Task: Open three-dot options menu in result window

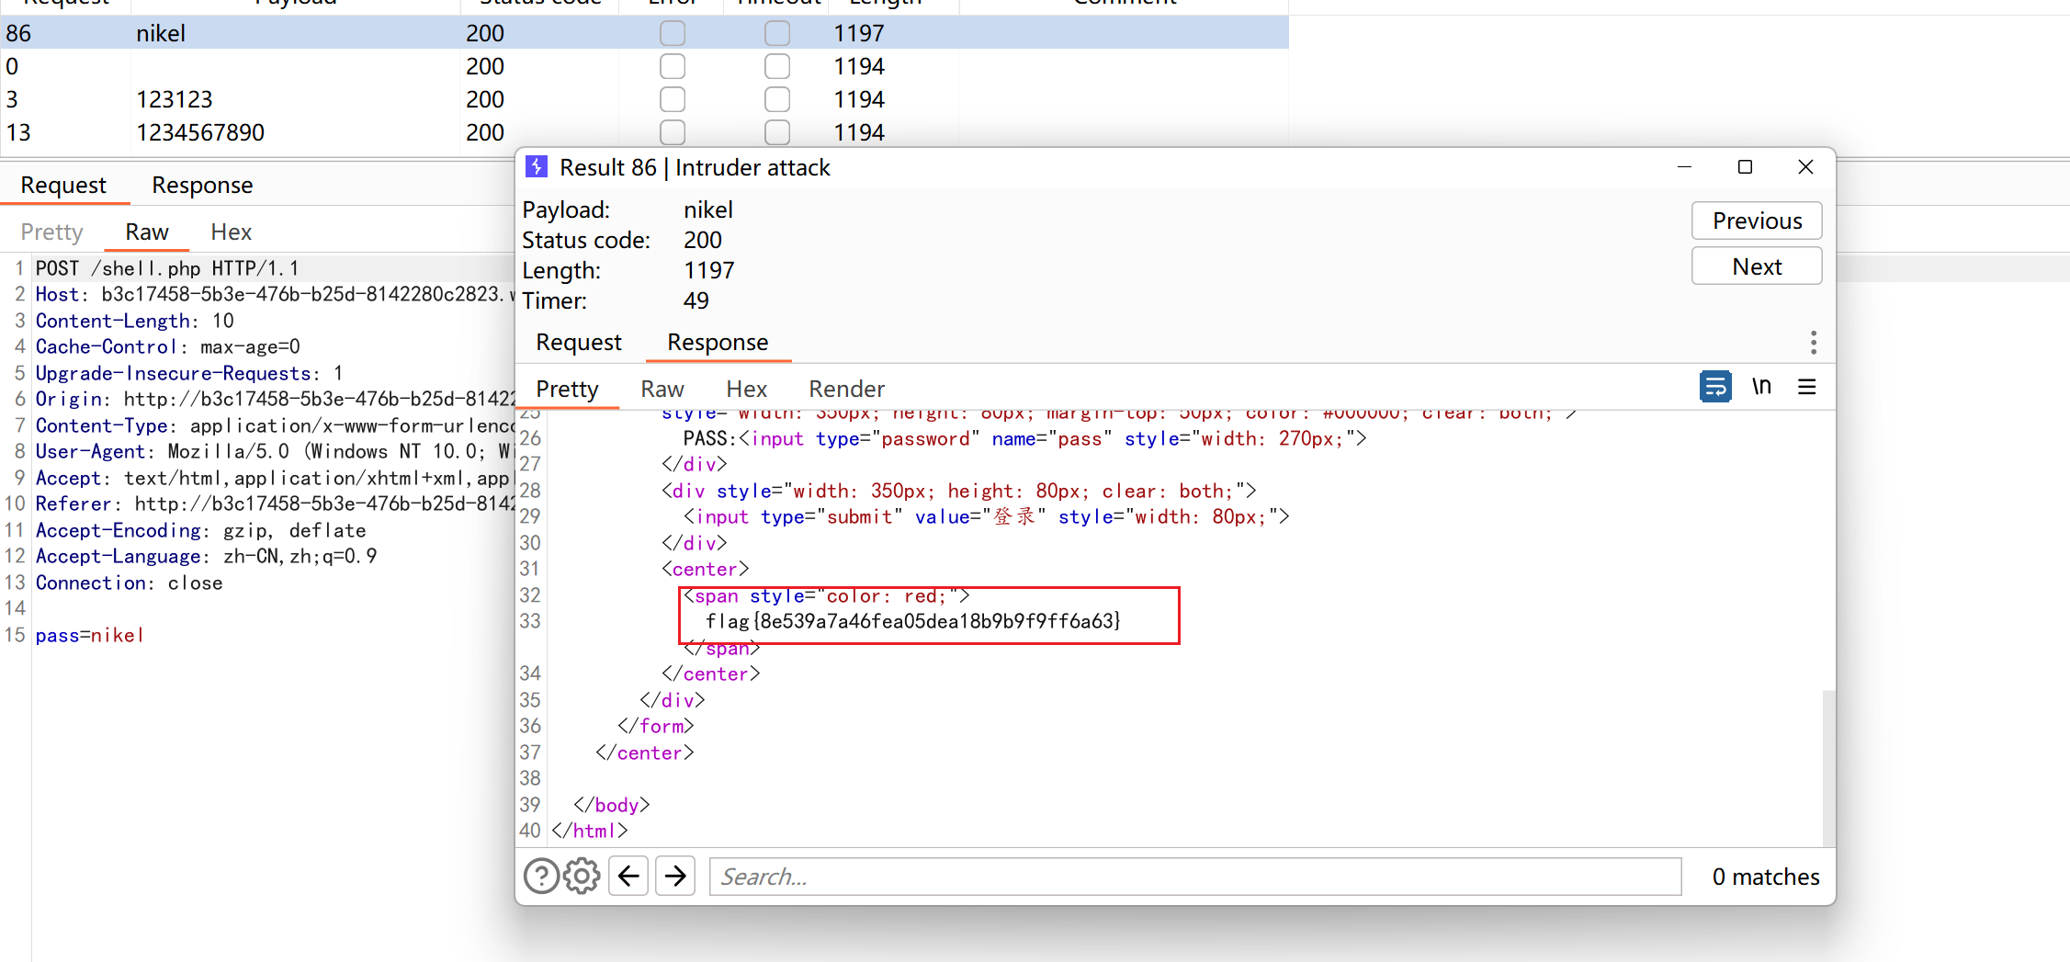Action: tap(1813, 343)
